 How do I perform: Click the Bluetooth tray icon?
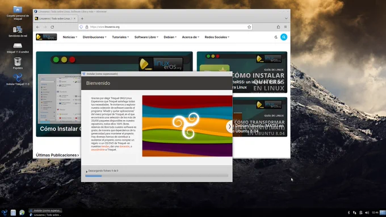pos(349,212)
